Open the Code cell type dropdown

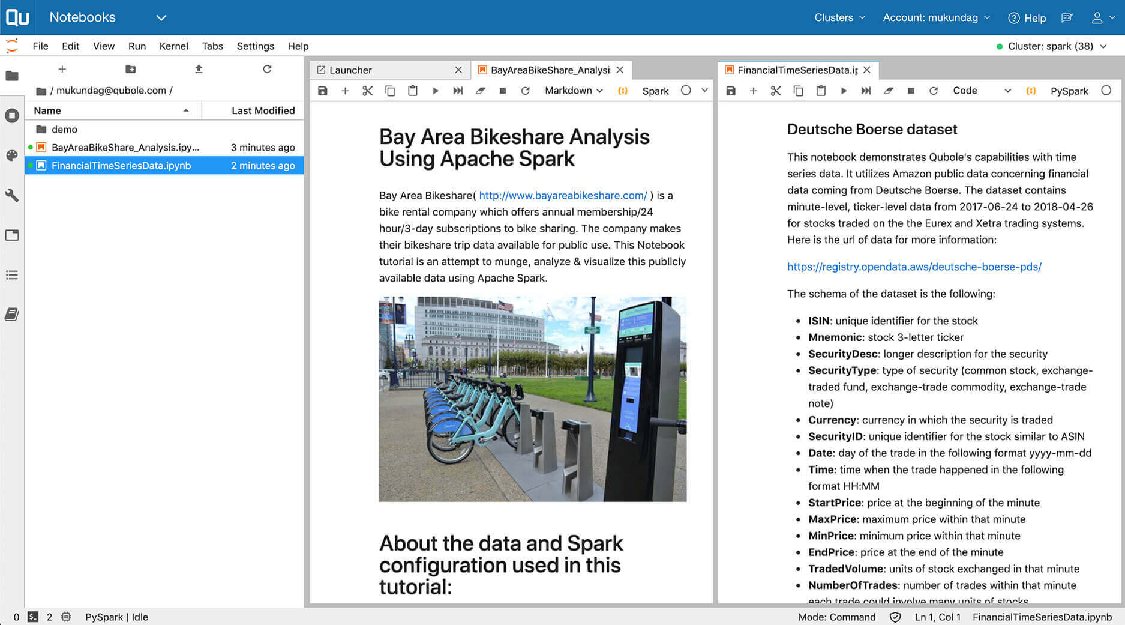982,91
